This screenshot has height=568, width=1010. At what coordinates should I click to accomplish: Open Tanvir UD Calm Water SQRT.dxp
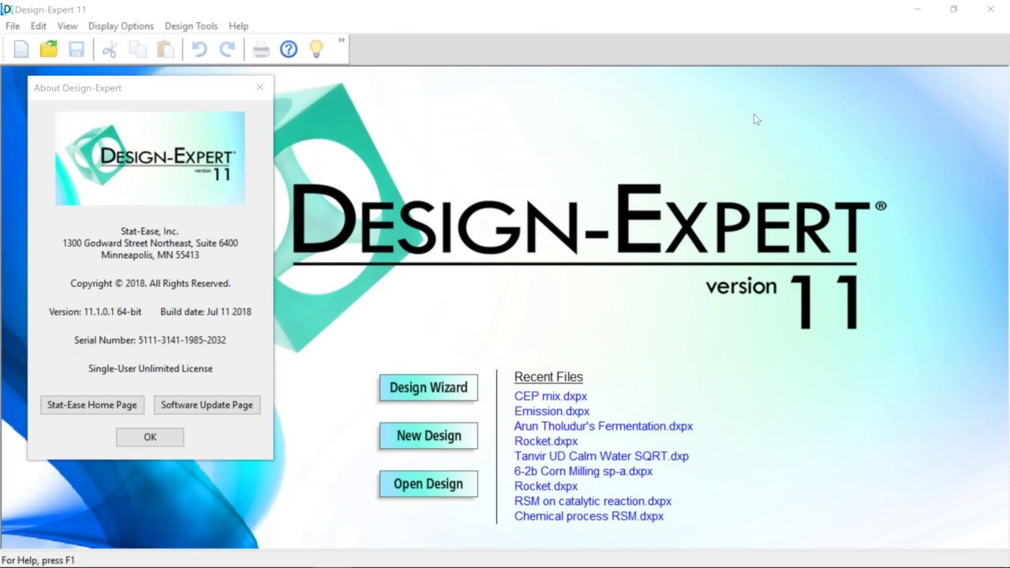[601, 456]
